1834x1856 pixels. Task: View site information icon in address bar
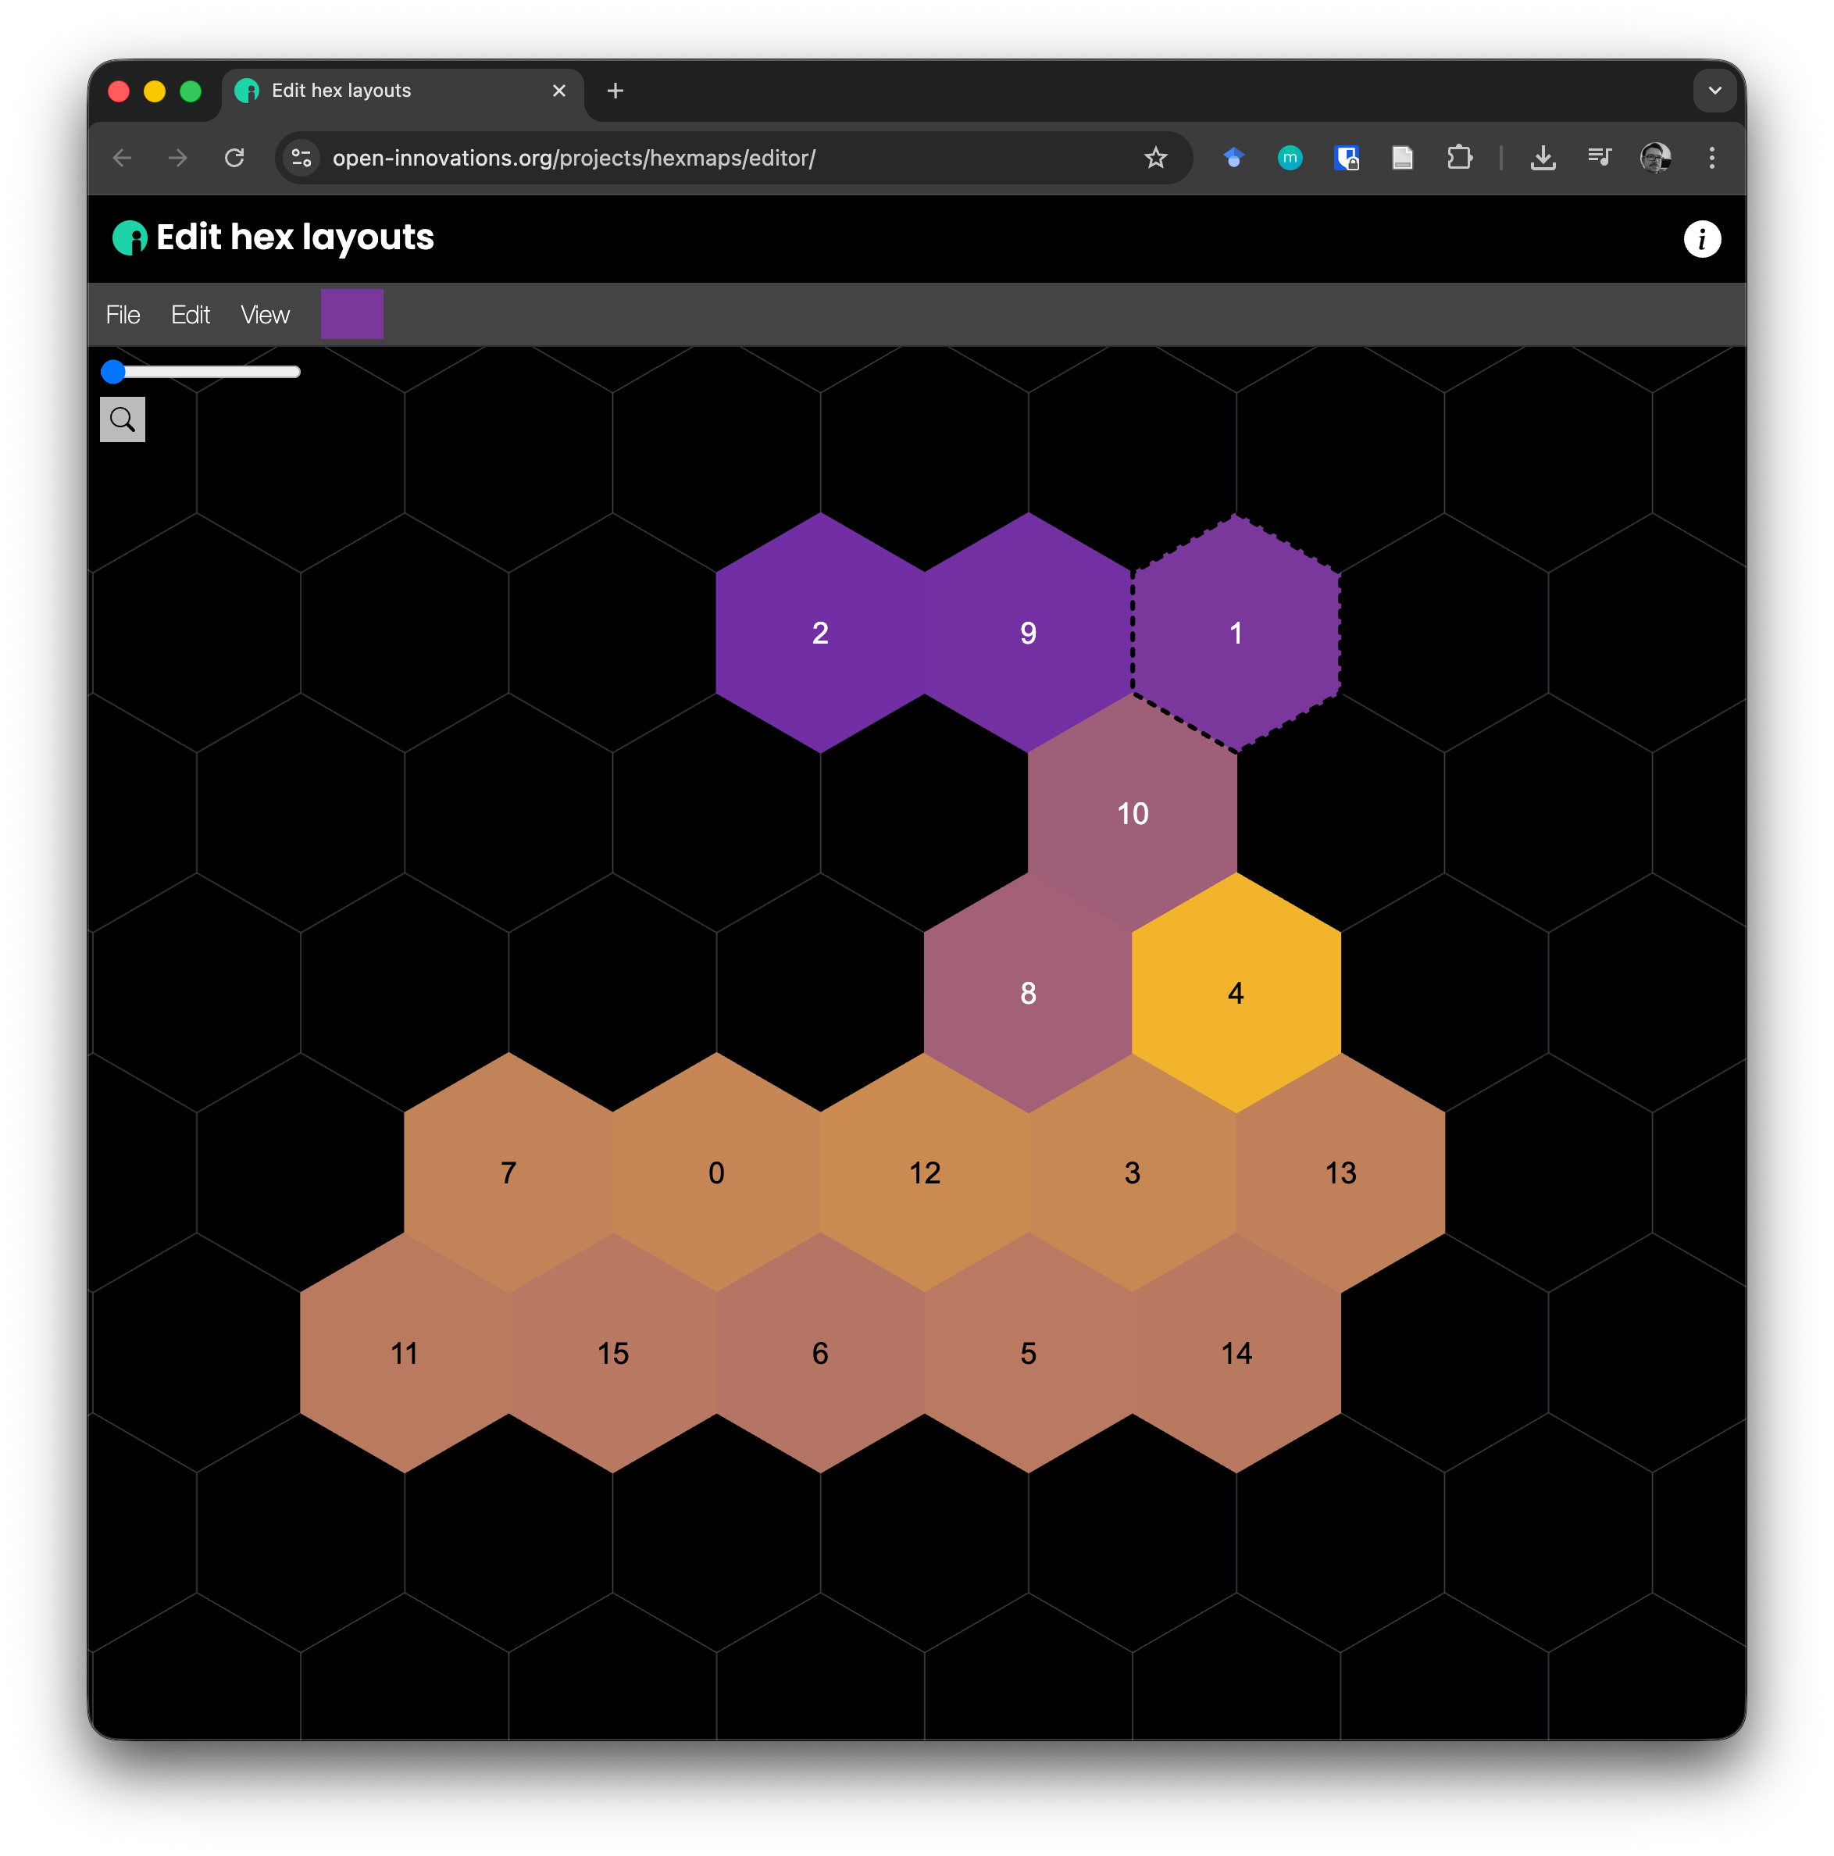302,158
